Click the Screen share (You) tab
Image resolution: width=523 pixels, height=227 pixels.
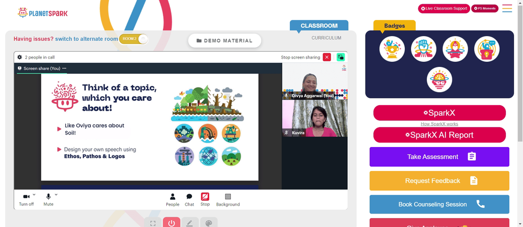[42, 69]
